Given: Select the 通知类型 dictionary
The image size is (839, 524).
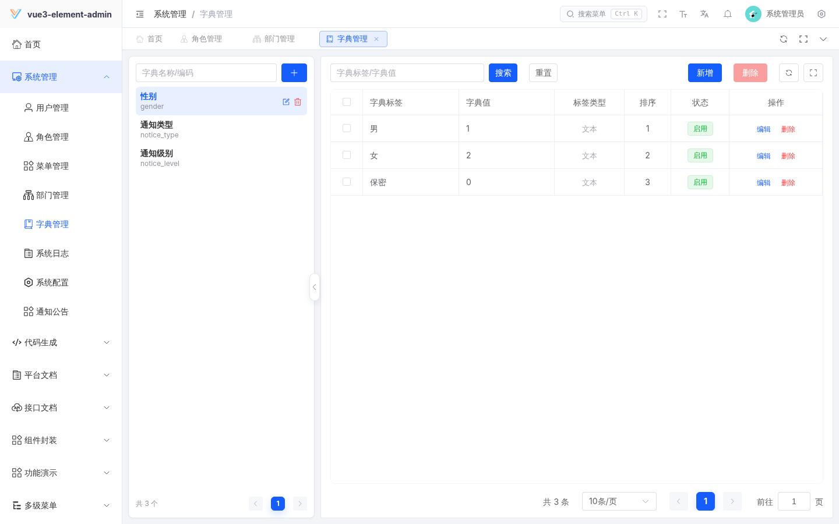Looking at the screenshot, I should pos(221,129).
